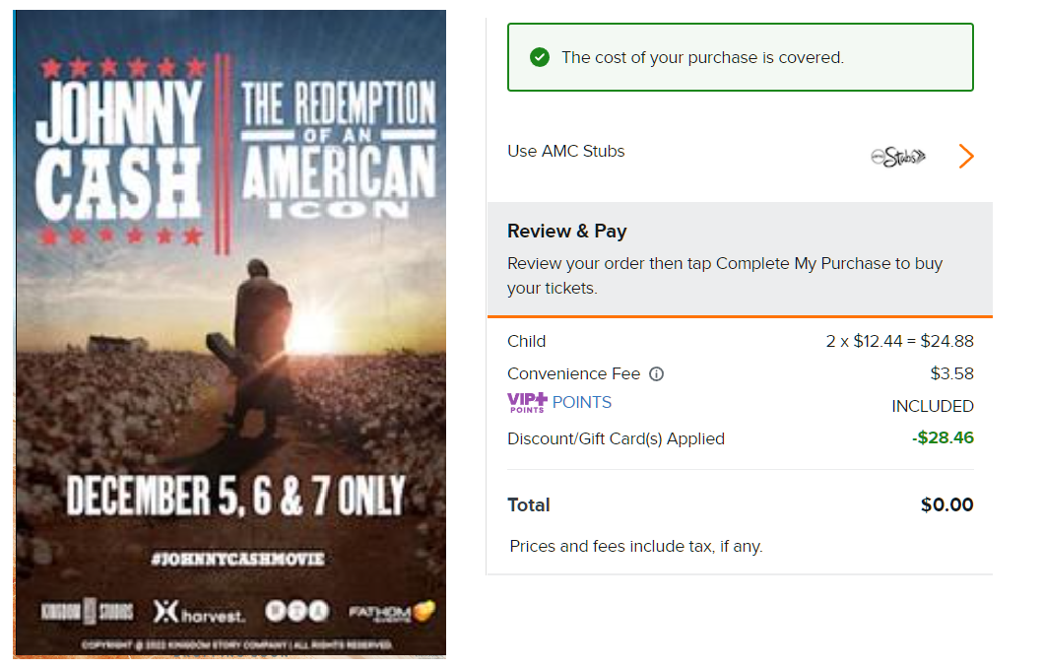Click the POINTS link
Viewport: 1043px width, 669px height.
click(582, 402)
